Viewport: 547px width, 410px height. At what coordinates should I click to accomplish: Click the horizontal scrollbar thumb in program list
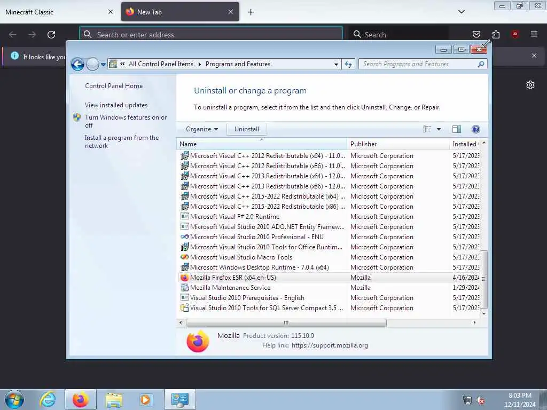286,323
